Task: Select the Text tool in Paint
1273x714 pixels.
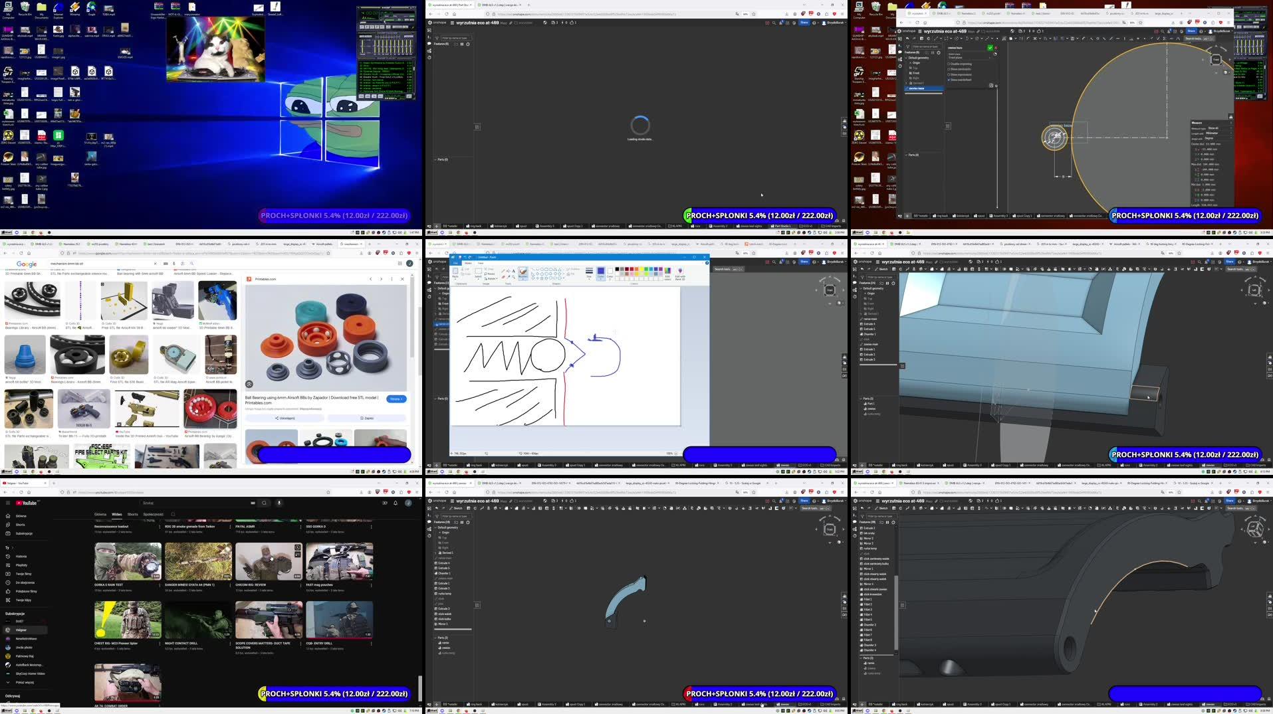Action: point(513,270)
